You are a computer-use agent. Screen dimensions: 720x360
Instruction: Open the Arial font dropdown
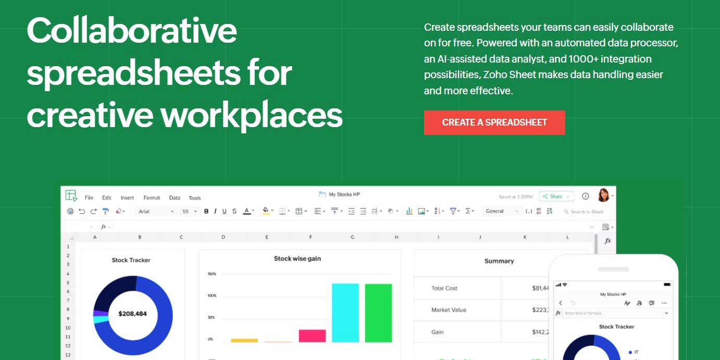tap(156, 212)
